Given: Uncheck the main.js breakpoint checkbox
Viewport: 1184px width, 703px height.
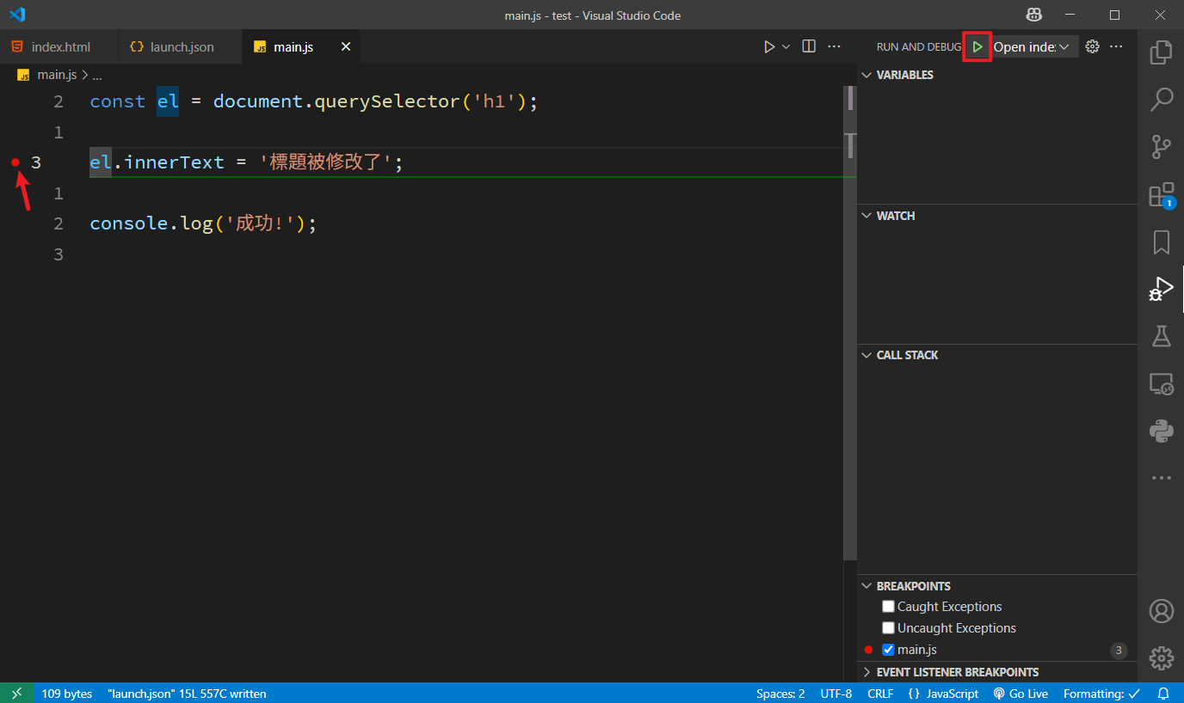Looking at the screenshot, I should coord(889,650).
